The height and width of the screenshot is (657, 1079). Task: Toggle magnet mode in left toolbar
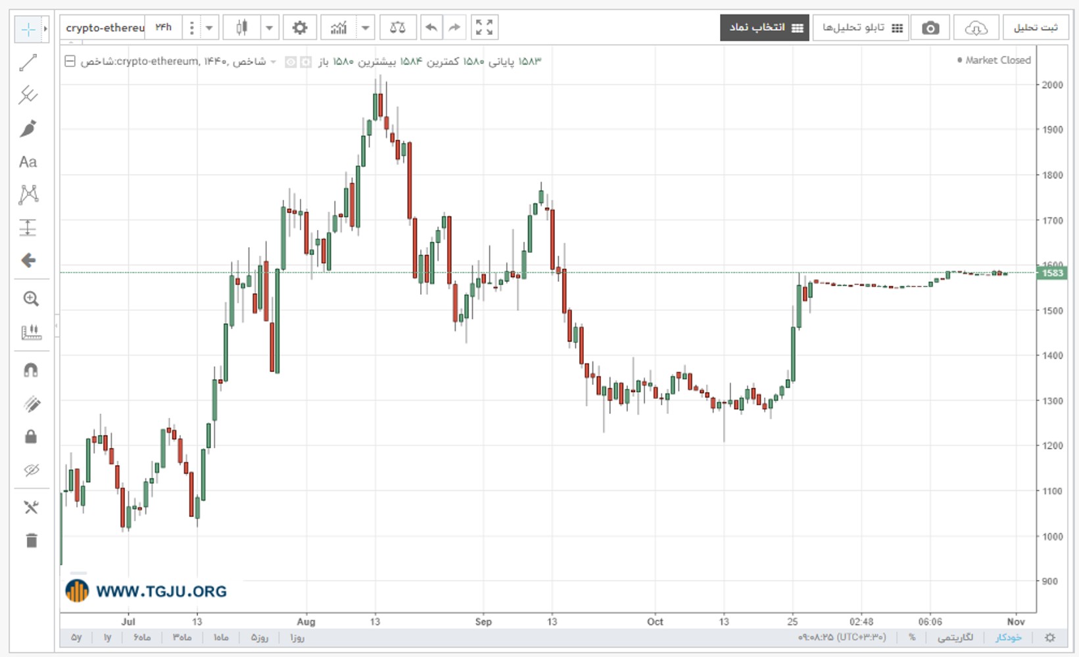click(31, 370)
